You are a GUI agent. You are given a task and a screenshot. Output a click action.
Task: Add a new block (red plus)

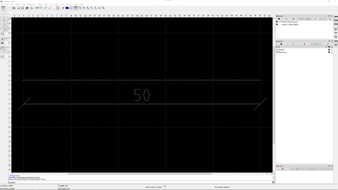[293, 19]
